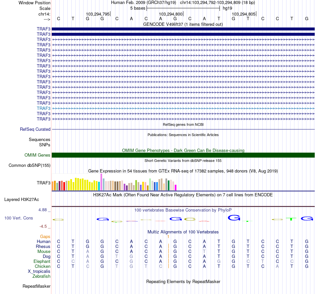315x294 pixels.
Task: Click the RefSeq Curated track label
Action: (x=35, y=129)
